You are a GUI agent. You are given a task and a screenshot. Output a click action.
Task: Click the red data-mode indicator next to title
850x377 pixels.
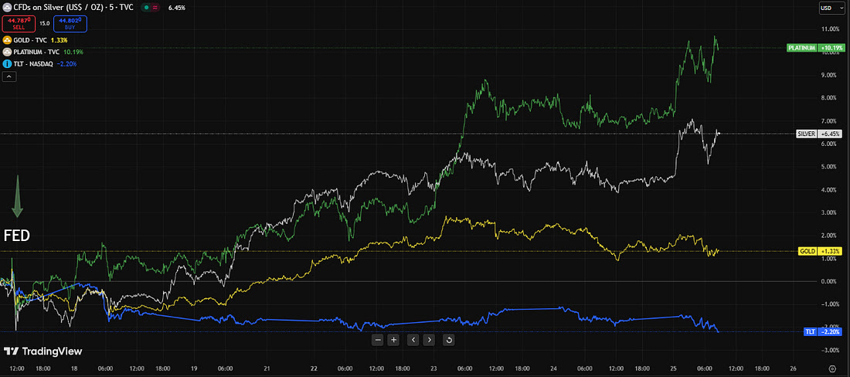coord(155,8)
